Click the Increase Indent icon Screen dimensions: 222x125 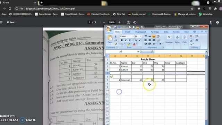(150, 44)
